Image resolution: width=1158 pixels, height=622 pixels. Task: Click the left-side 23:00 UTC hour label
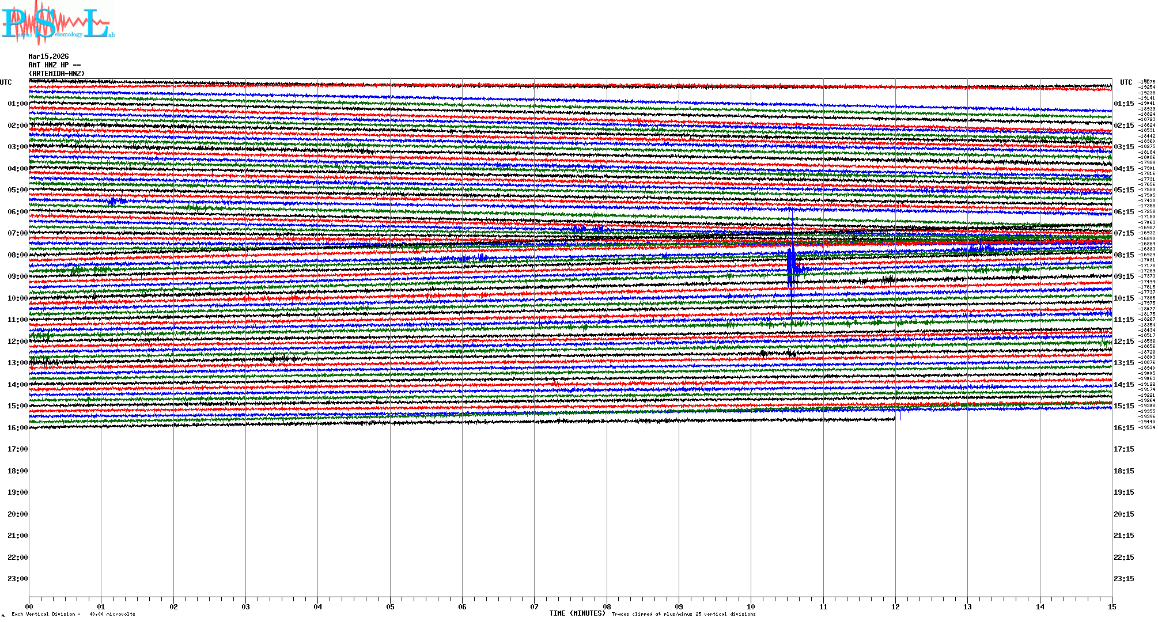[x=17, y=579]
